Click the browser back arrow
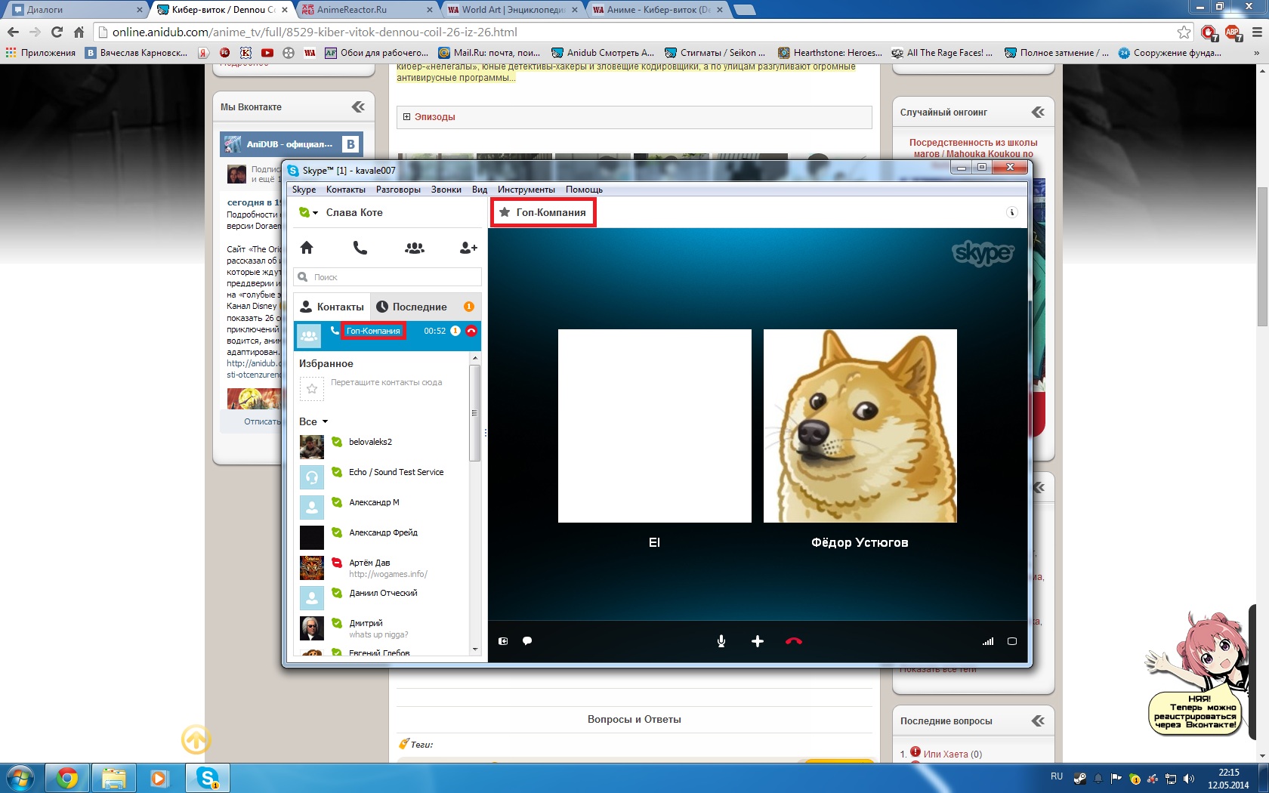The image size is (1269, 793). click(13, 32)
